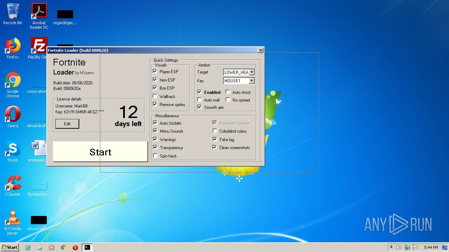This screenshot has width=449, height=252.
Task: Open the Firefox desktop shortcut
Action: point(13,48)
